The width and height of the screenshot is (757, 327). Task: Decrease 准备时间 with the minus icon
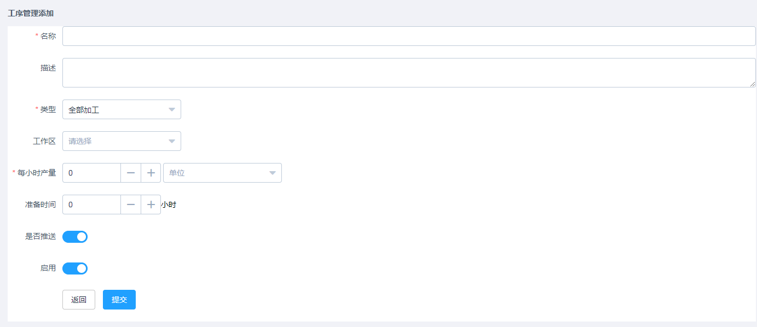[x=131, y=205]
